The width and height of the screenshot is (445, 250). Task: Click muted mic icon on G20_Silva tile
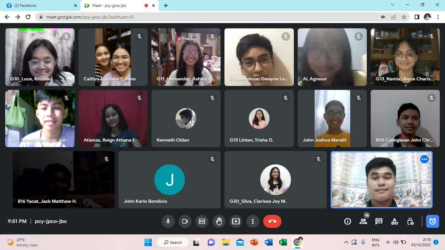point(319,159)
